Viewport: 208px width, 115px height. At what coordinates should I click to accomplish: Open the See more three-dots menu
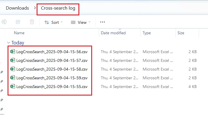(103, 22)
